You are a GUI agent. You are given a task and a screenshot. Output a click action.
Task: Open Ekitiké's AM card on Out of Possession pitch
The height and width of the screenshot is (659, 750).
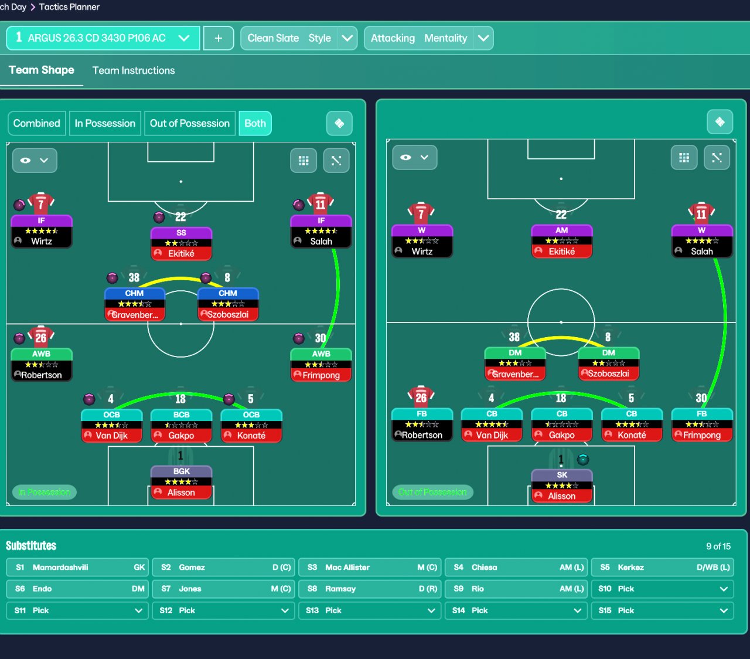tap(561, 241)
